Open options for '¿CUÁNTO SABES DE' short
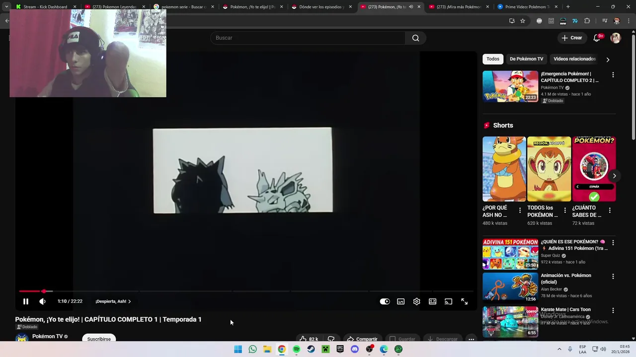 [610, 211]
